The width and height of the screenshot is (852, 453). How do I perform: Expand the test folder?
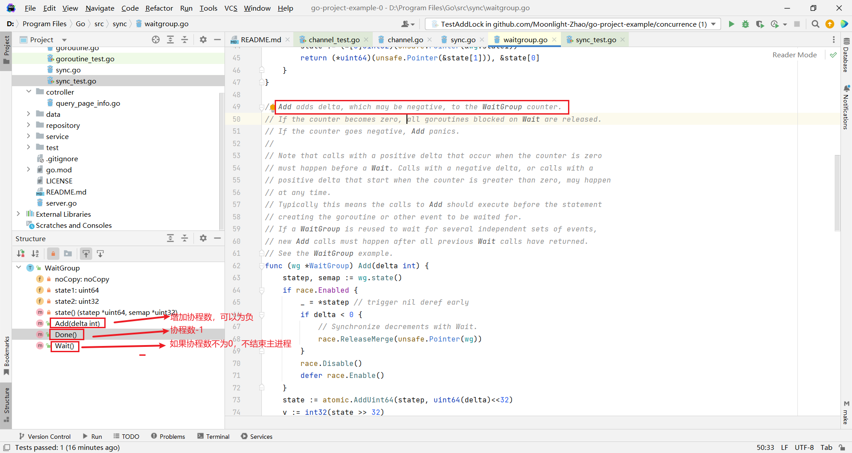pyautogui.click(x=29, y=147)
